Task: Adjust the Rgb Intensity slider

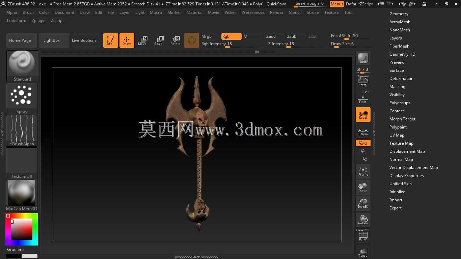Action: pyautogui.click(x=231, y=44)
